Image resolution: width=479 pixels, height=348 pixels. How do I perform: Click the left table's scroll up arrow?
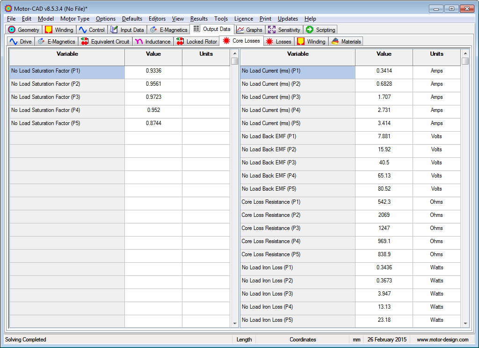coord(235,53)
